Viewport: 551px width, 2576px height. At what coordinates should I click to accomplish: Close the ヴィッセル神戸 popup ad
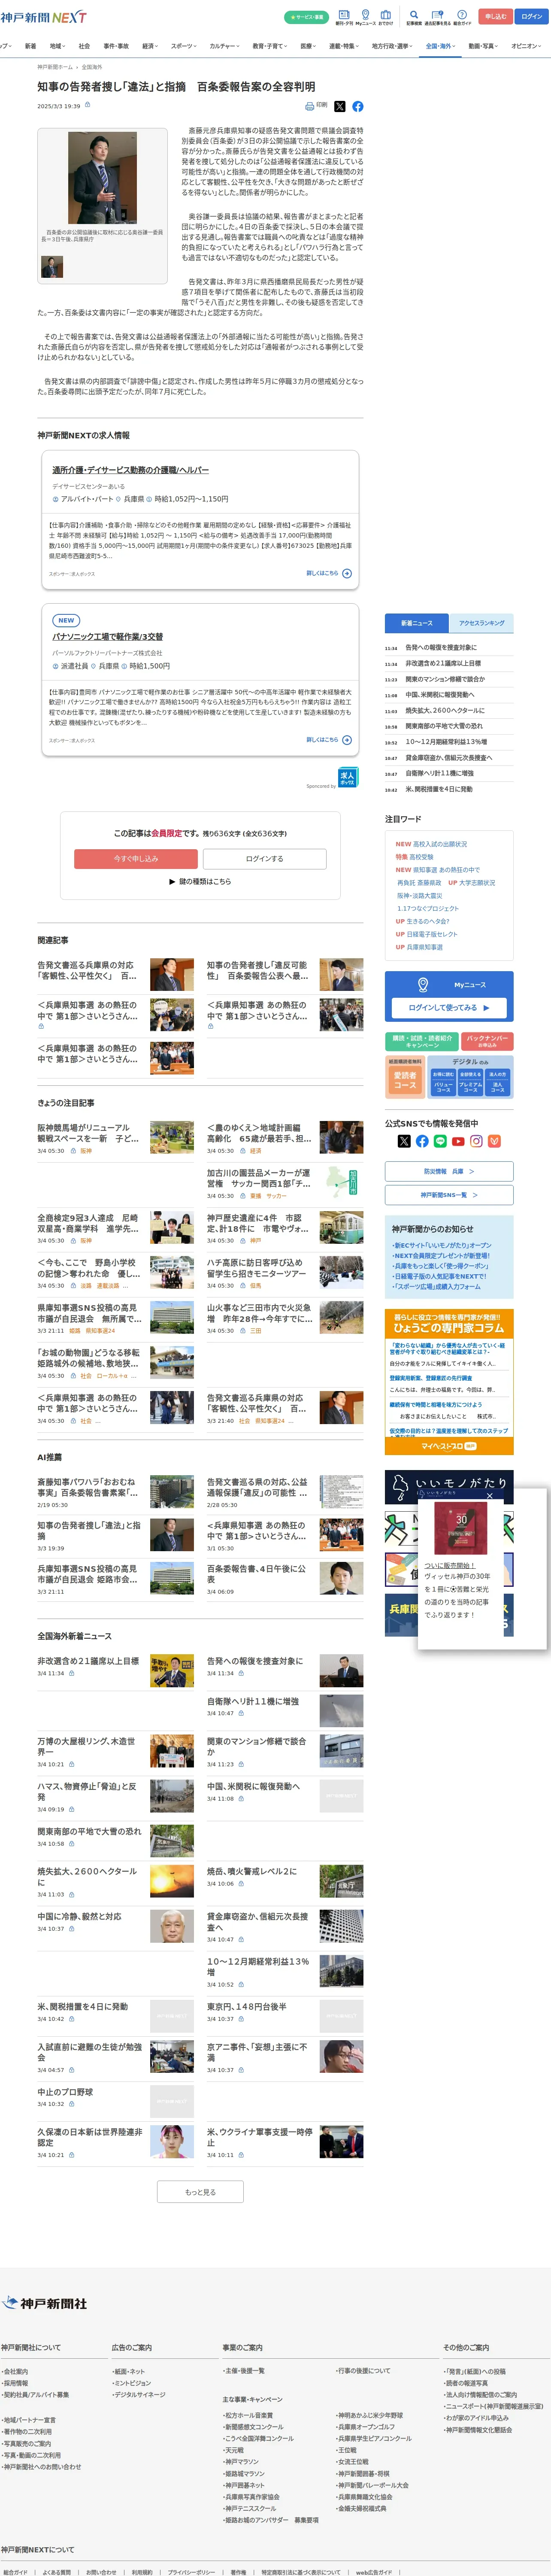(490, 1496)
